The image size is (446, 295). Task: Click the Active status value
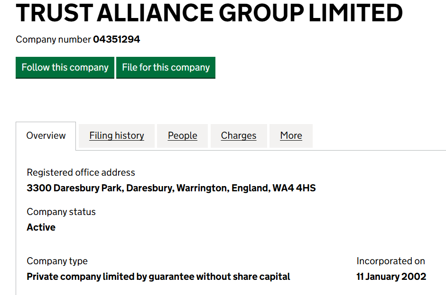(x=41, y=227)
